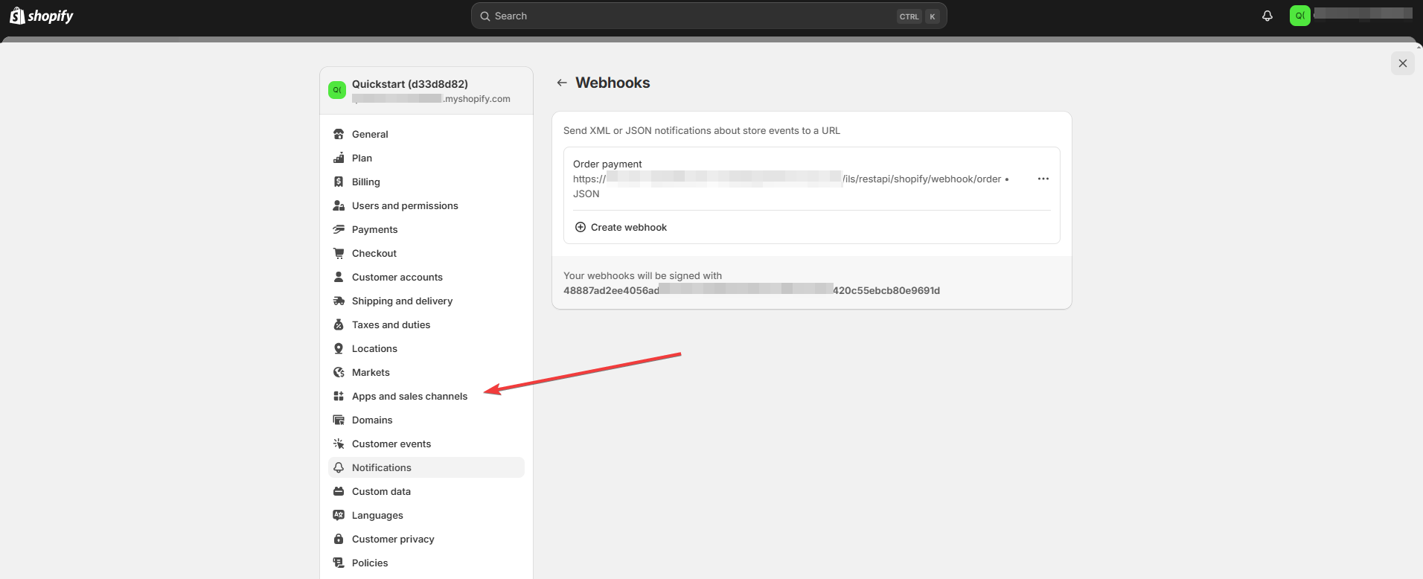Close the settings panel with X

click(x=1402, y=63)
